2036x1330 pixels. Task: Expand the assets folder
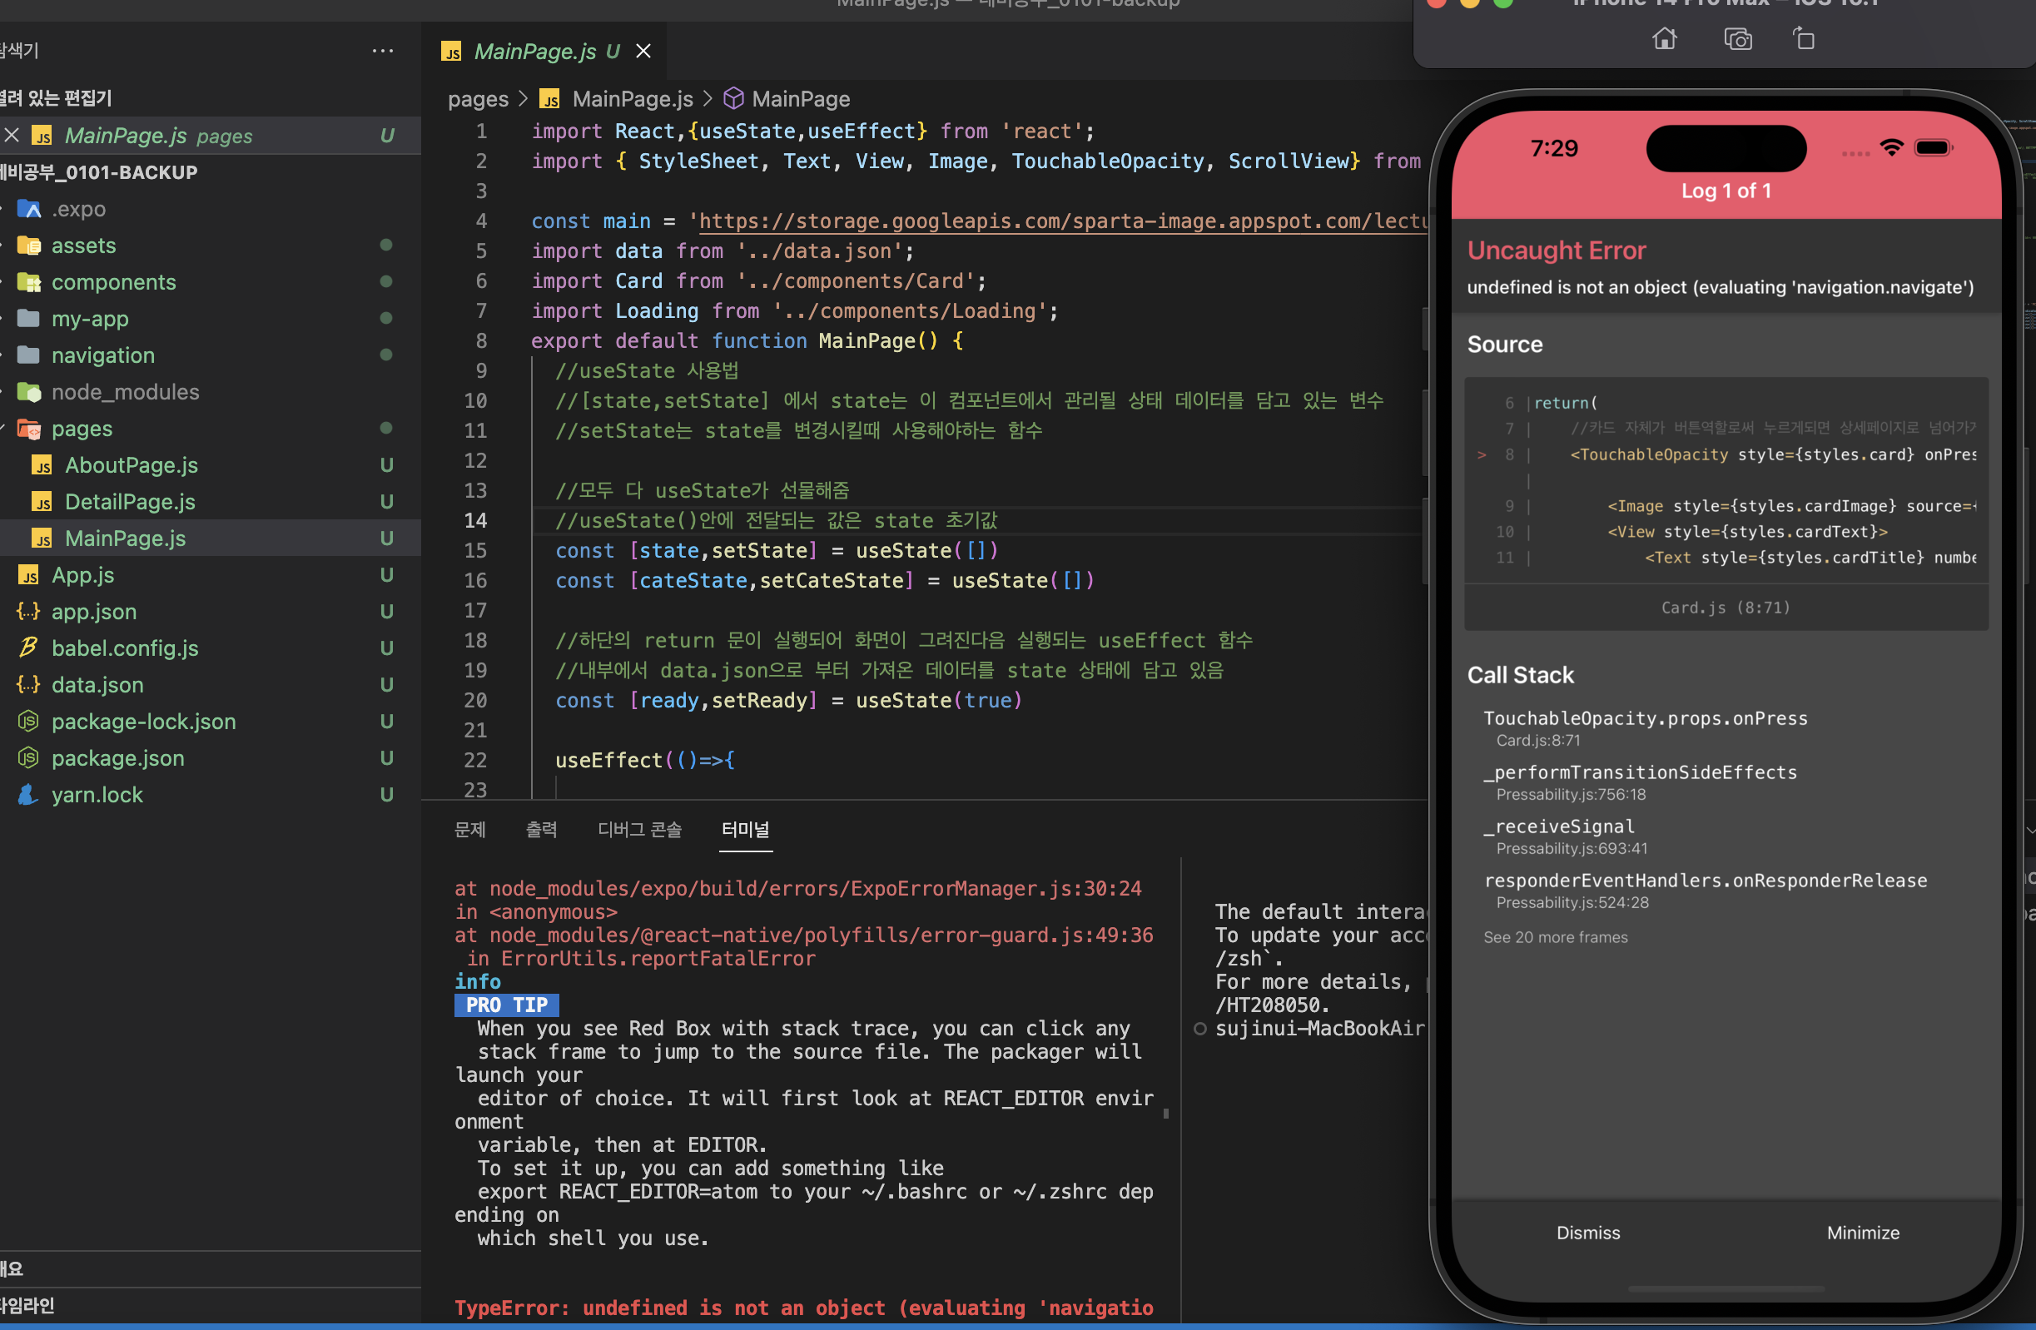(84, 246)
